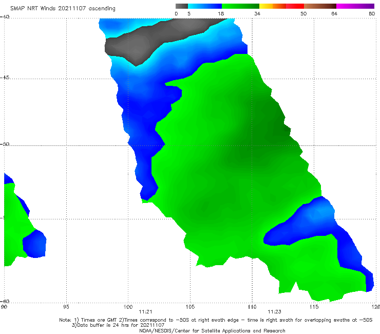
Task: Click the latitude axis label '-45'
Action: tap(5, 78)
